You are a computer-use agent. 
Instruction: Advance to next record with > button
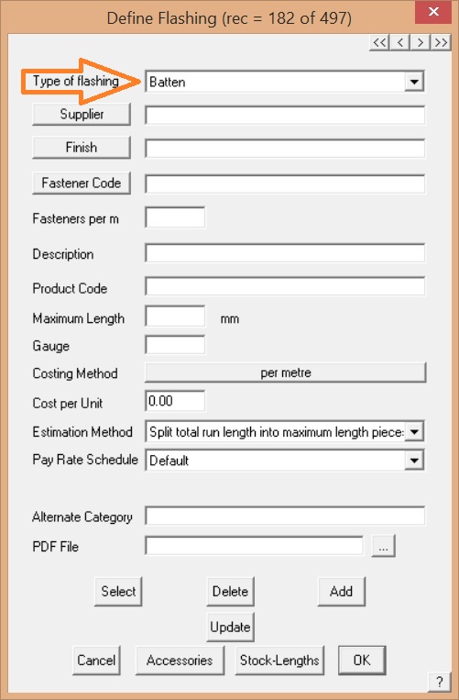click(x=421, y=42)
